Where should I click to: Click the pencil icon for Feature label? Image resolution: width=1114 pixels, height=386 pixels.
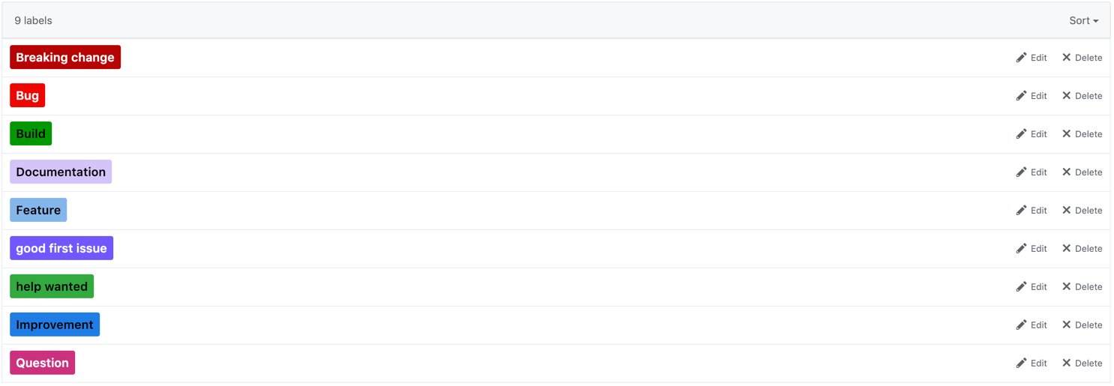point(1021,211)
